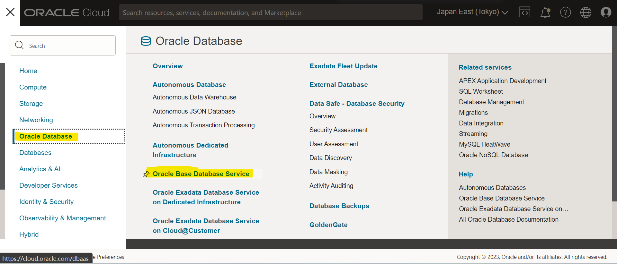The width and height of the screenshot is (617, 264).
Task: Close the navigation menu with the X icon
Action: click(10, 12)
